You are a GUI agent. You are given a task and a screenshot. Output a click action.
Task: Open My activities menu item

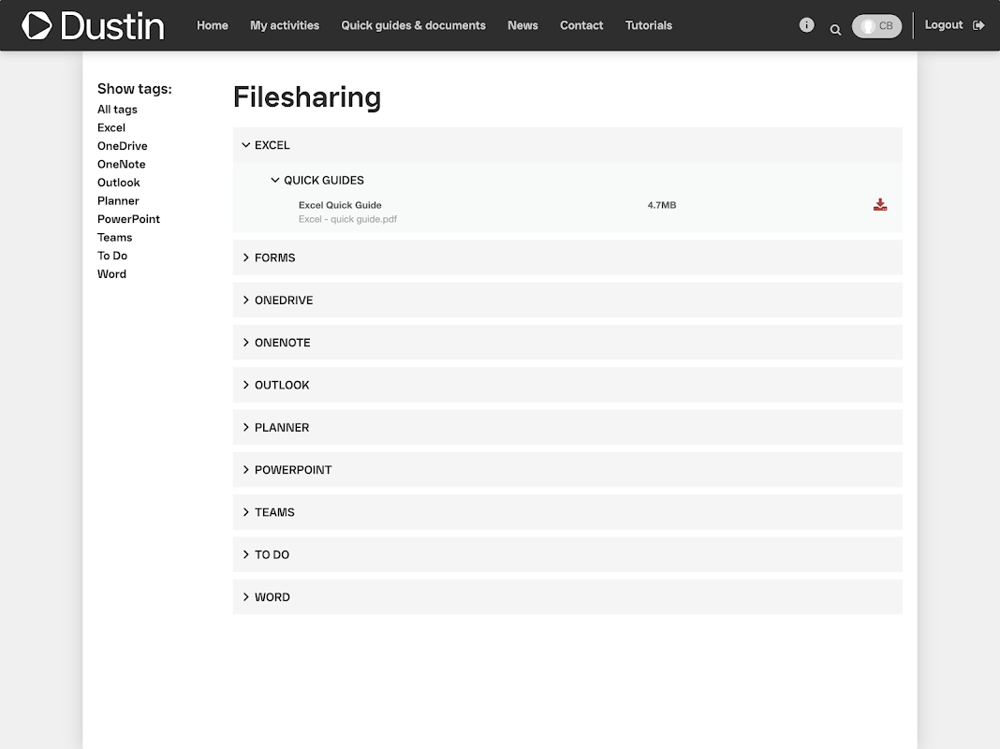click(285, 25)
